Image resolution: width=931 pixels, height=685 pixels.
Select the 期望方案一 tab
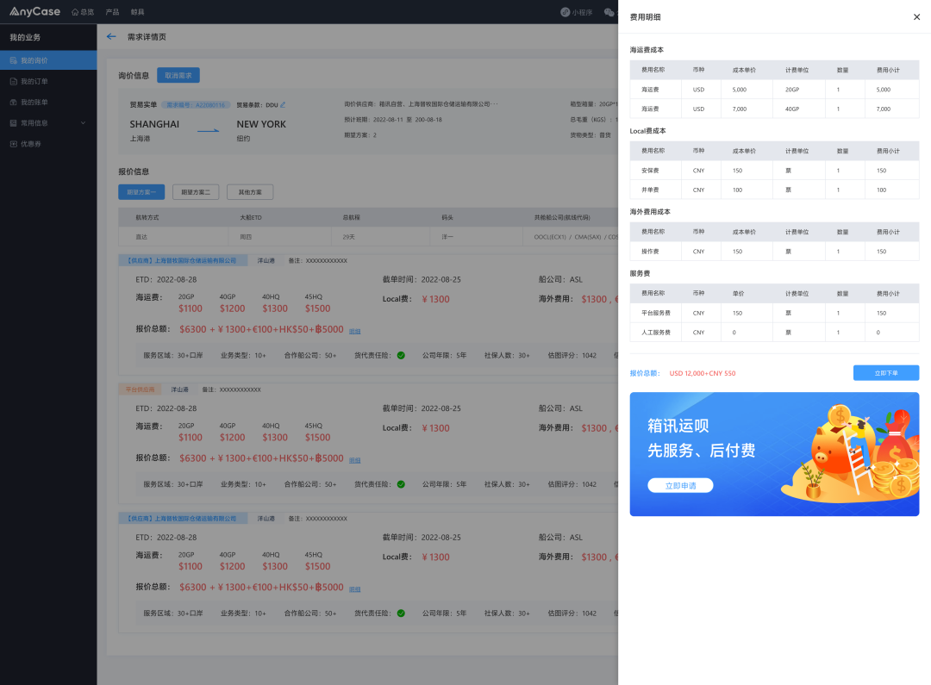pyautogui.click(x=141, y=192)
